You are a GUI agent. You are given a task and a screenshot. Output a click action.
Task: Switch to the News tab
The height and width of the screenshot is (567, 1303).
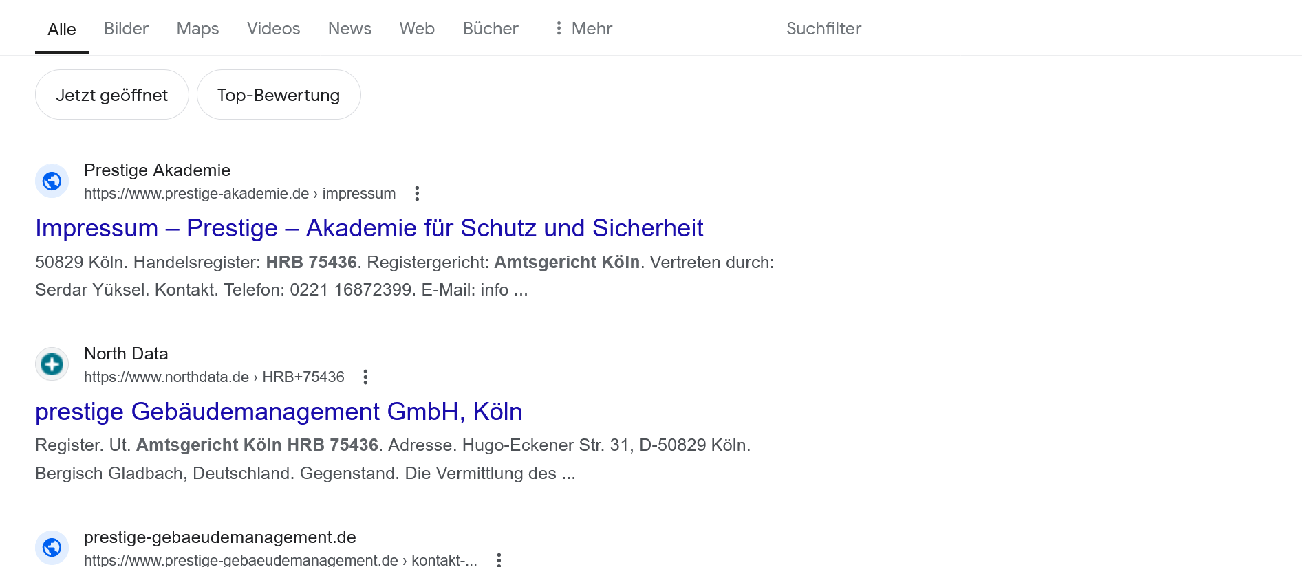point(349,29)
